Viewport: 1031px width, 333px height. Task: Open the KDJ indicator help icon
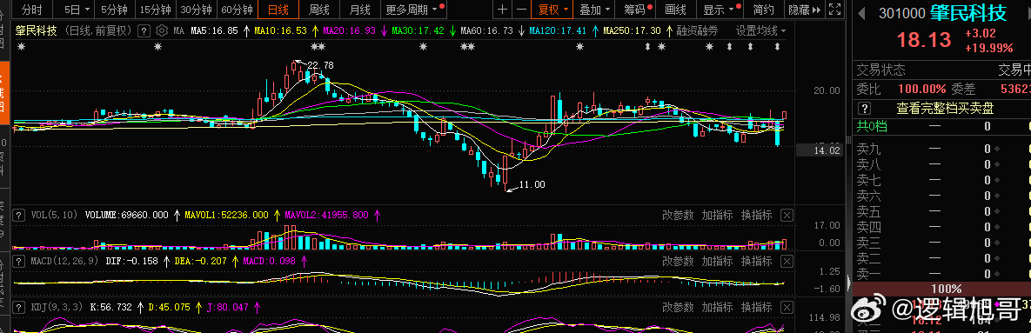(18, 308)
